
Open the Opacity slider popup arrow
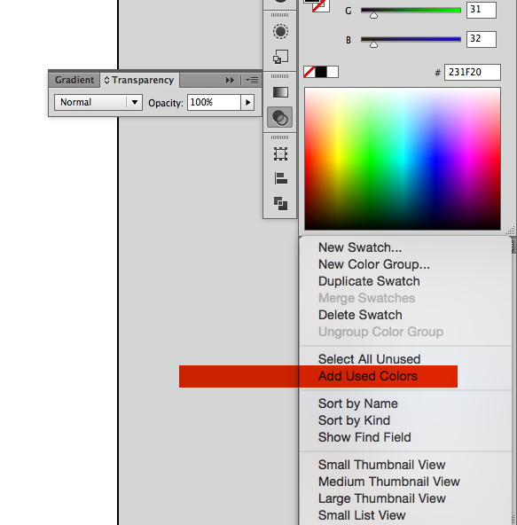(247, 102)
